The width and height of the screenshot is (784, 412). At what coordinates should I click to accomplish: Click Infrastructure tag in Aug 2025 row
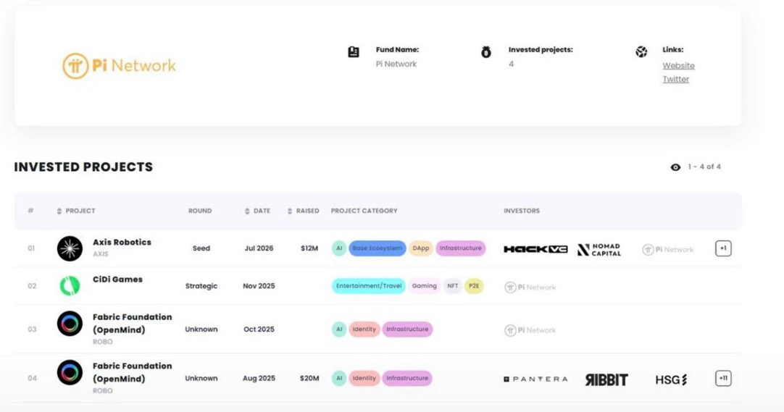coord(407,379)
